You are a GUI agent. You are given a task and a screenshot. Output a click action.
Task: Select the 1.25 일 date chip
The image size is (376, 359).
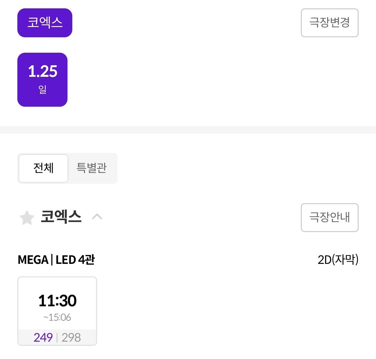tap(42, 80)
